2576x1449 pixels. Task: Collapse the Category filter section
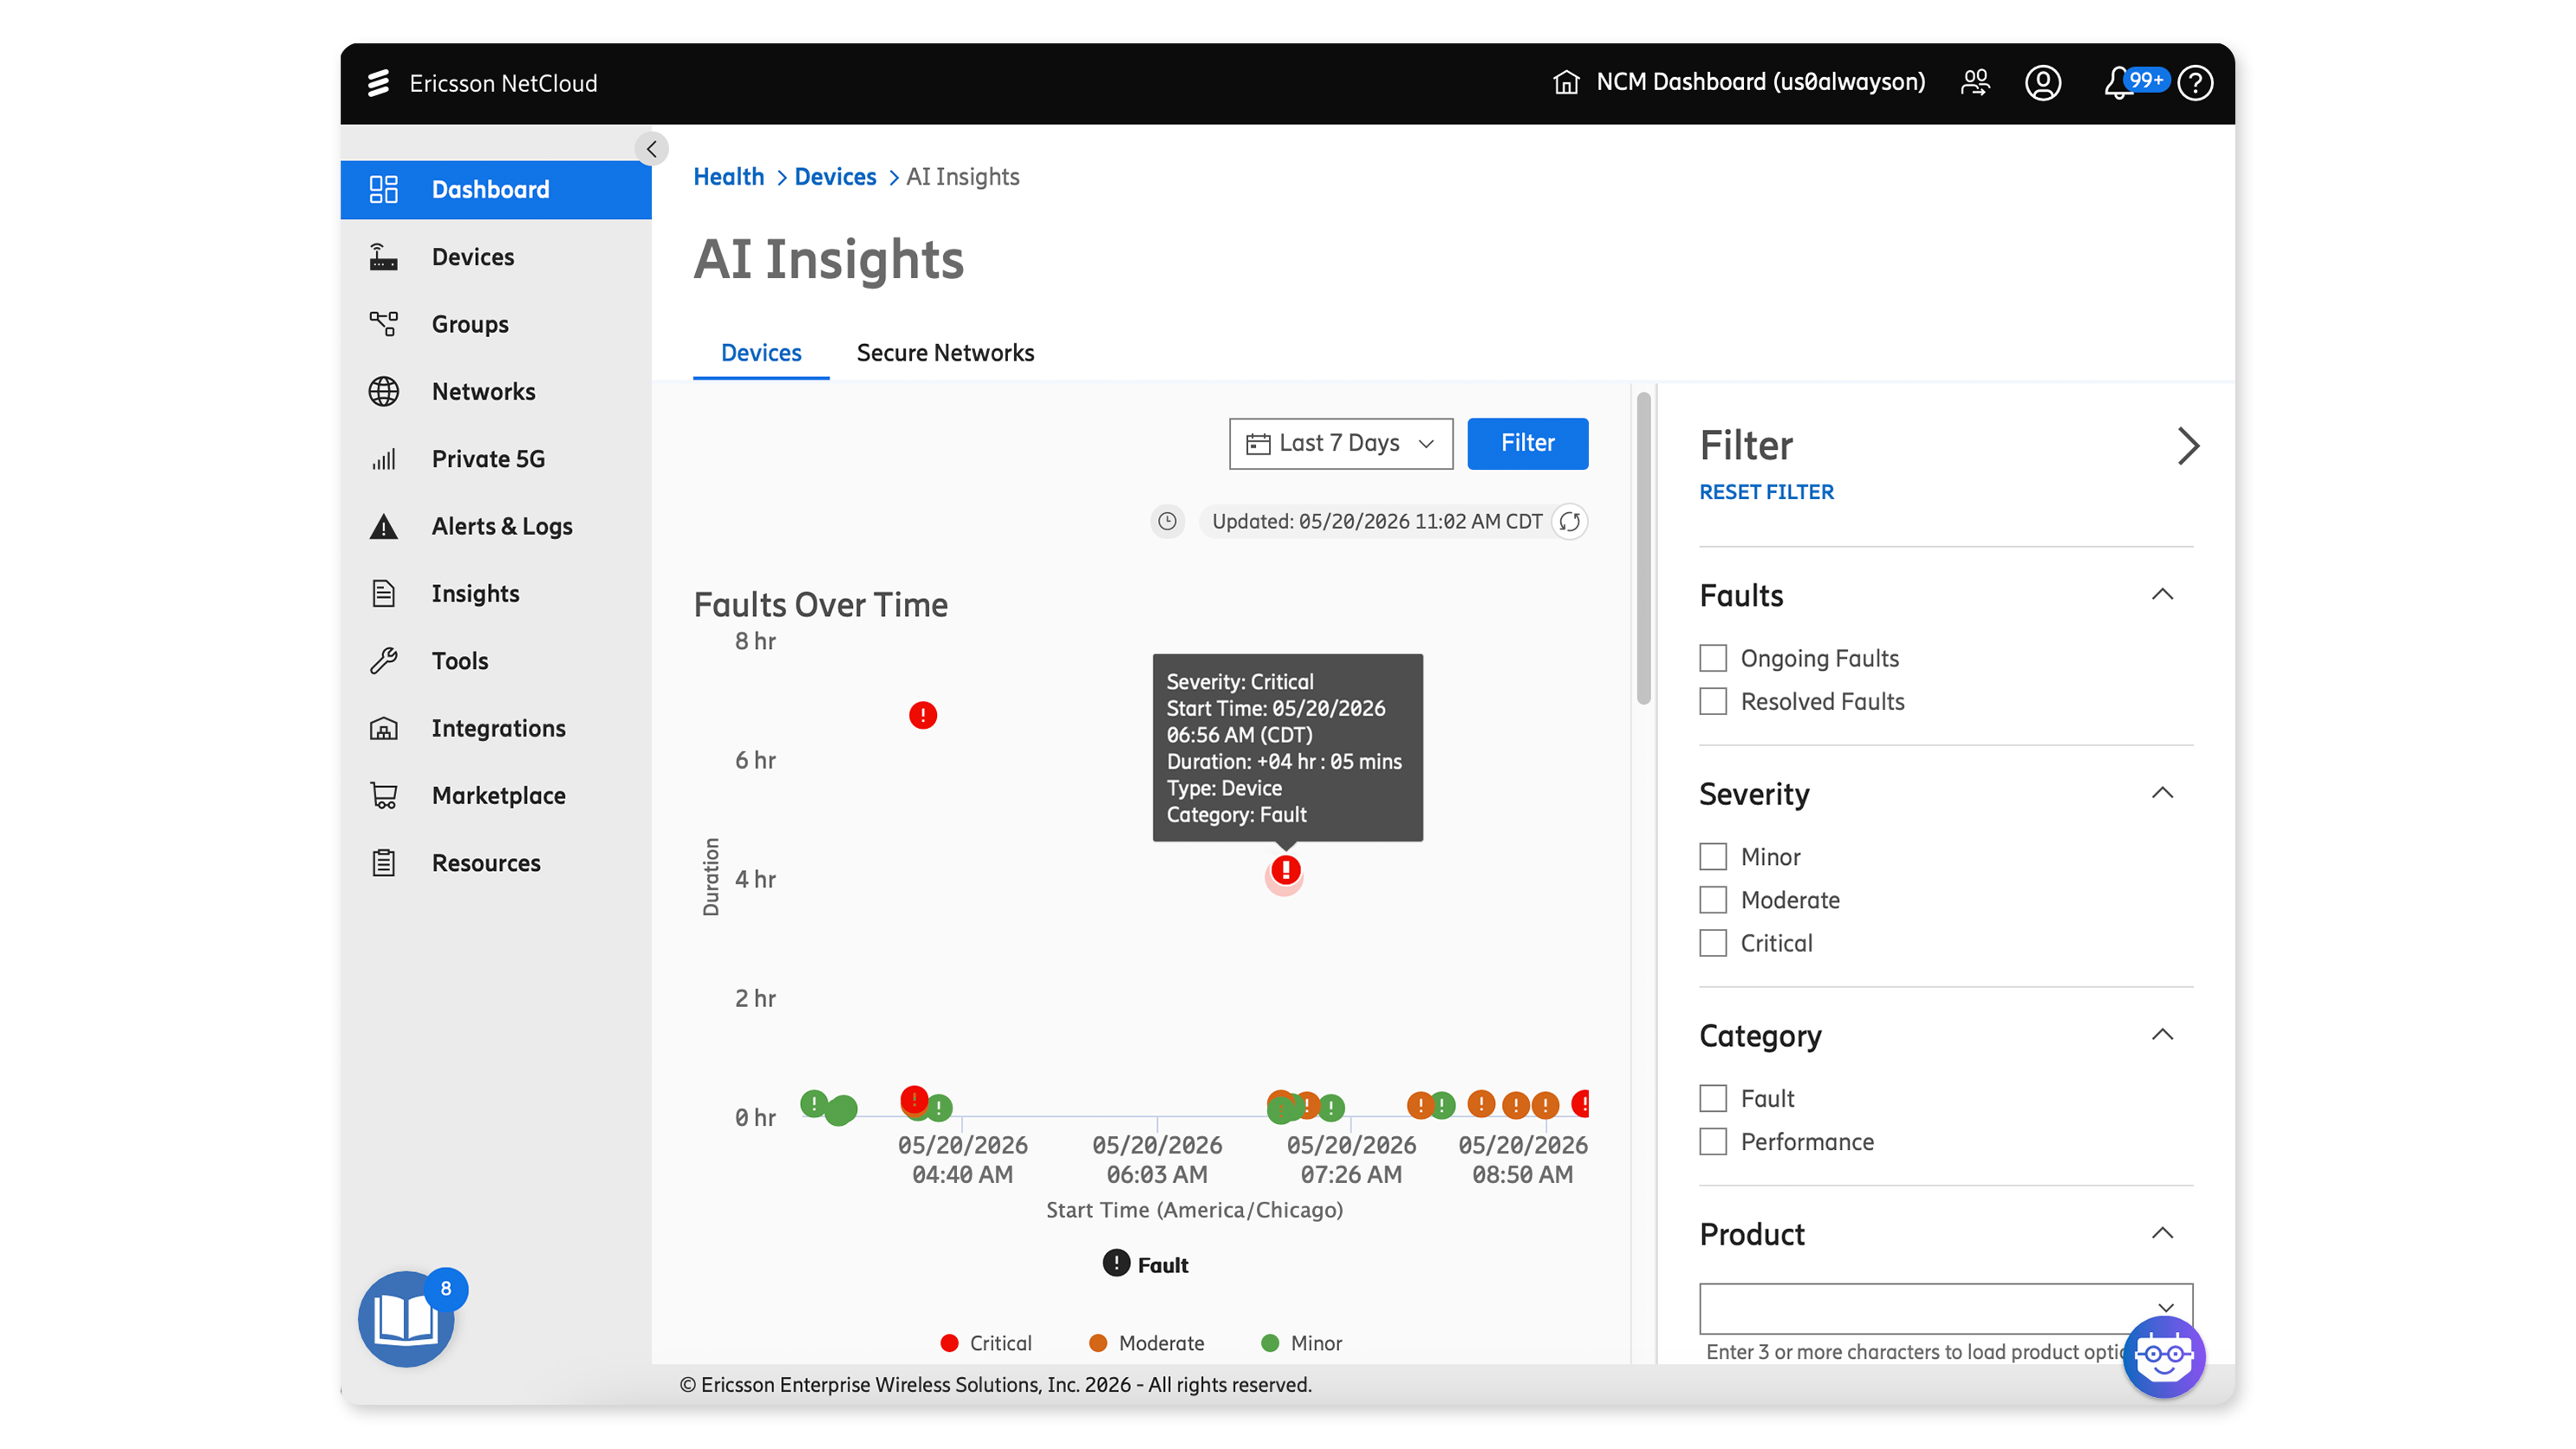2162,1035
